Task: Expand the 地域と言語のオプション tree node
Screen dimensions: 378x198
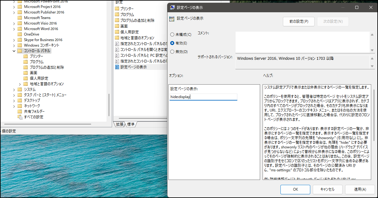Action: click(20, 84)
